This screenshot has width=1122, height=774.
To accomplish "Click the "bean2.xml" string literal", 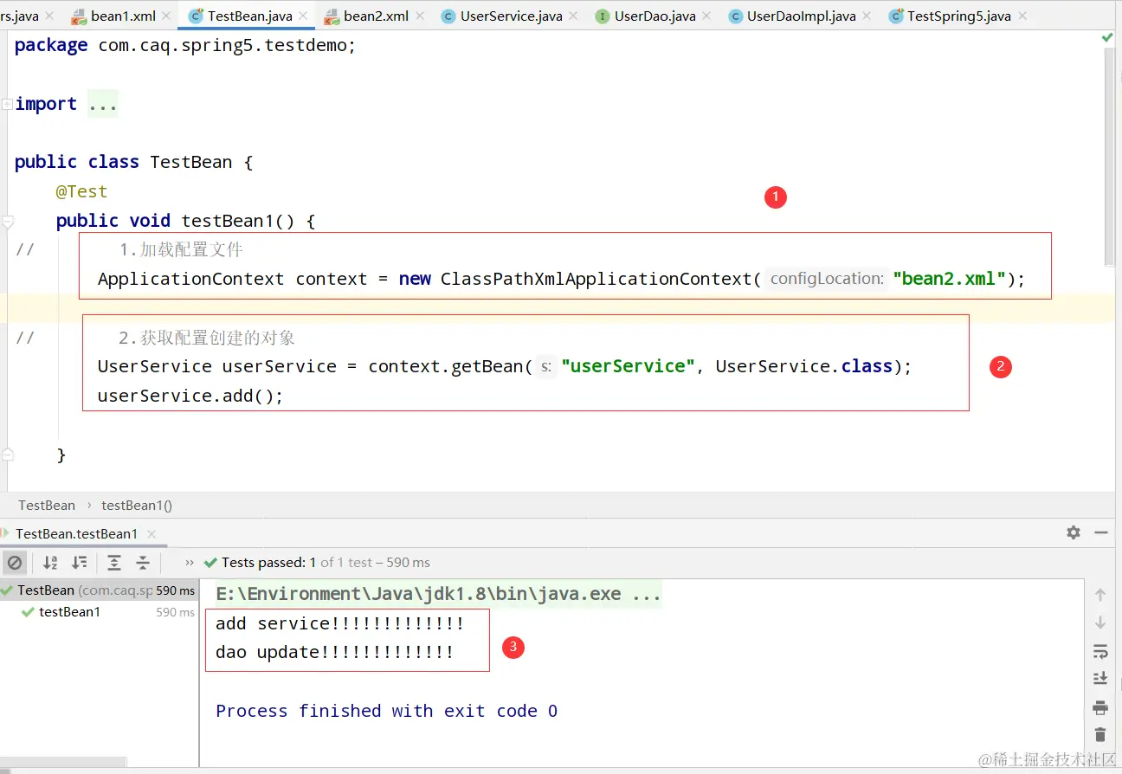I will [x=949, y=280].
